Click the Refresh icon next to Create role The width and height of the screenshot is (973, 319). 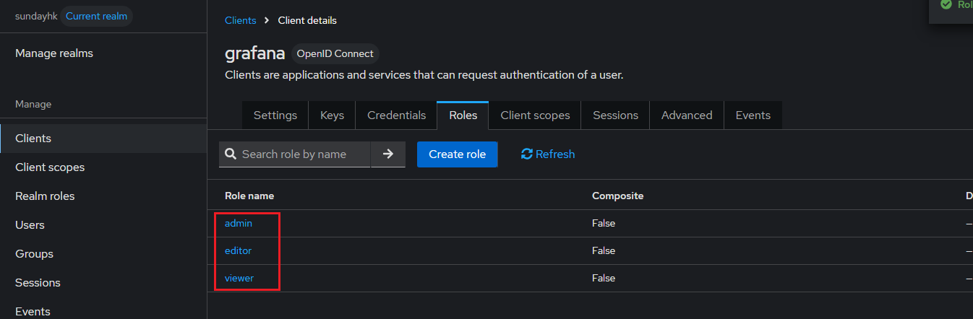pyautogui.click(x=526, y=154)
